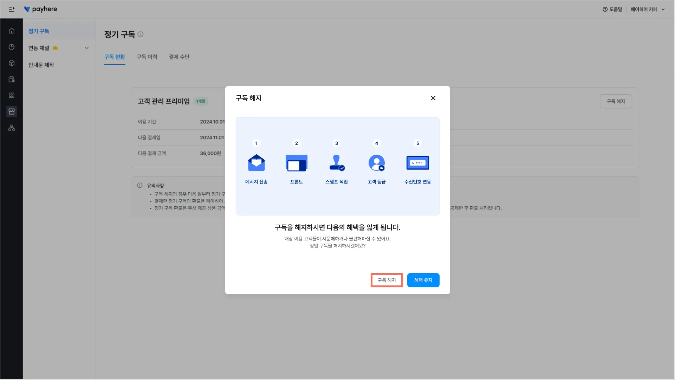
Task: Click the 메시지 전송 envelope icon
Action: pos(257,163)
